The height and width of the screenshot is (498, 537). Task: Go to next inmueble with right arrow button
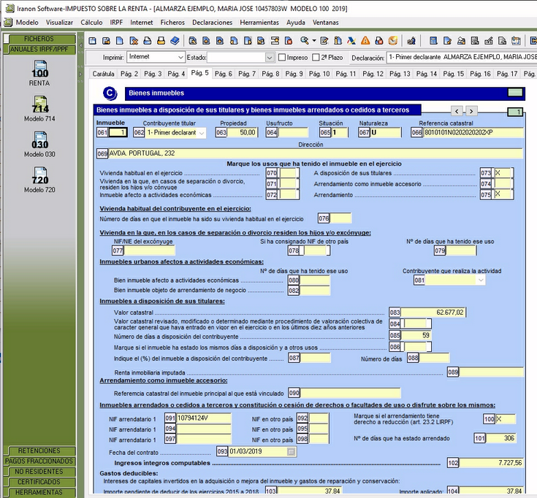pyautogui.click(x=471, y=111)
